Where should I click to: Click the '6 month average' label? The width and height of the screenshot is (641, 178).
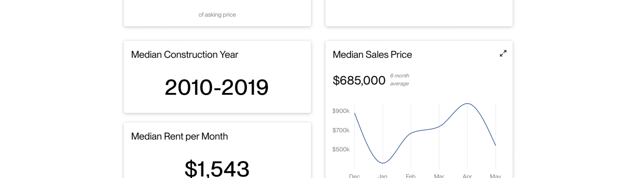pyautogui.click(x=400, y=80)
